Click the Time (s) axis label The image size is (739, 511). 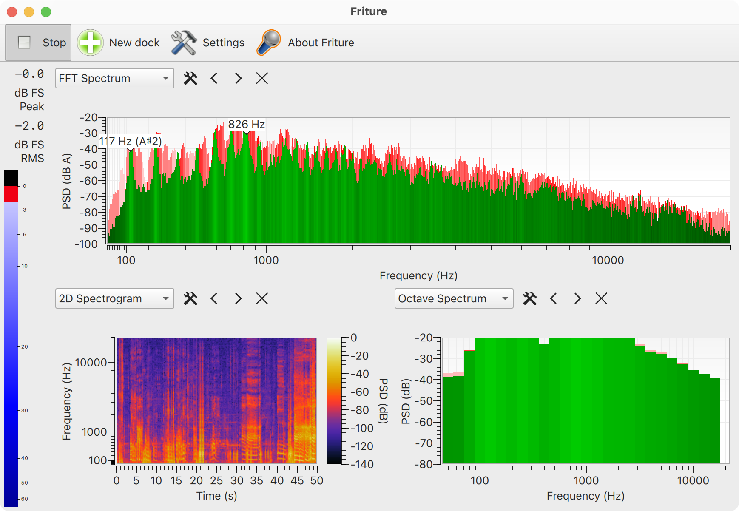(217, 496)
